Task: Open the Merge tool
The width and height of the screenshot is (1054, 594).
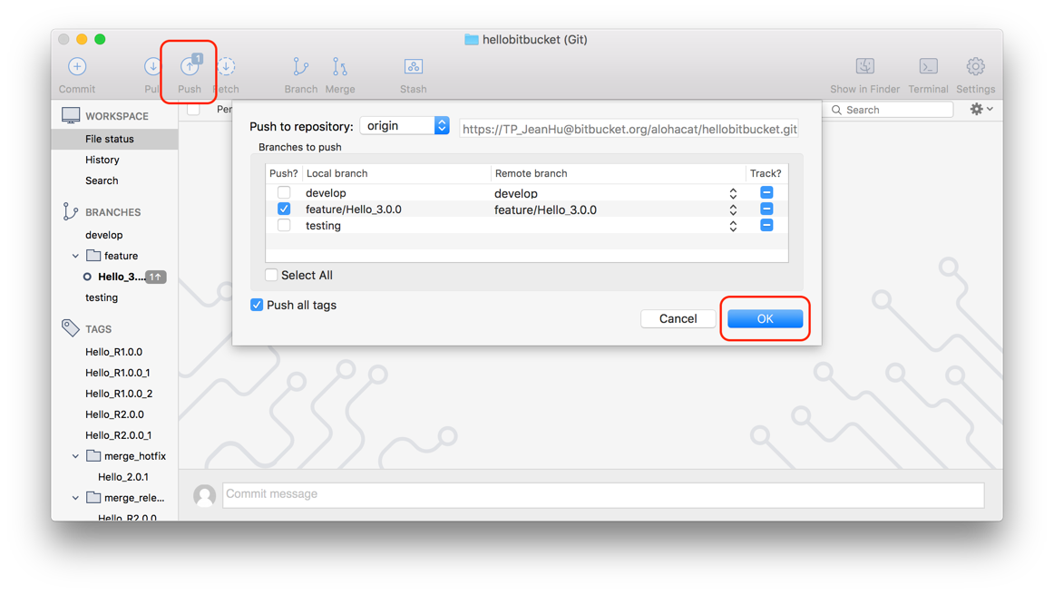Action: click(340, 66)
